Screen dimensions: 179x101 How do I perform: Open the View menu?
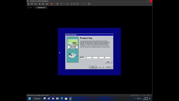coord(36,4)
